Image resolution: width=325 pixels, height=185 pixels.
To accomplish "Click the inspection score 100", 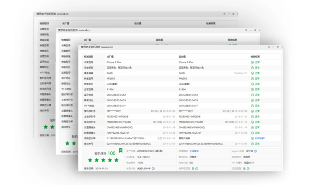I will click(x=111, y=153).
